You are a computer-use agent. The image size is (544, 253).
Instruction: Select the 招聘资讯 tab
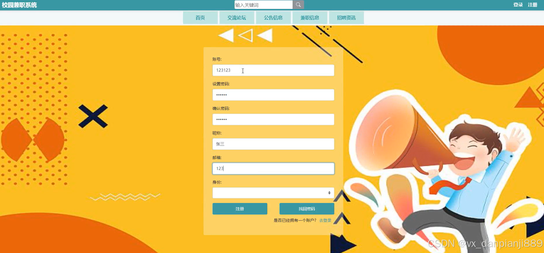pyautogui.click(x=346, y=18)
